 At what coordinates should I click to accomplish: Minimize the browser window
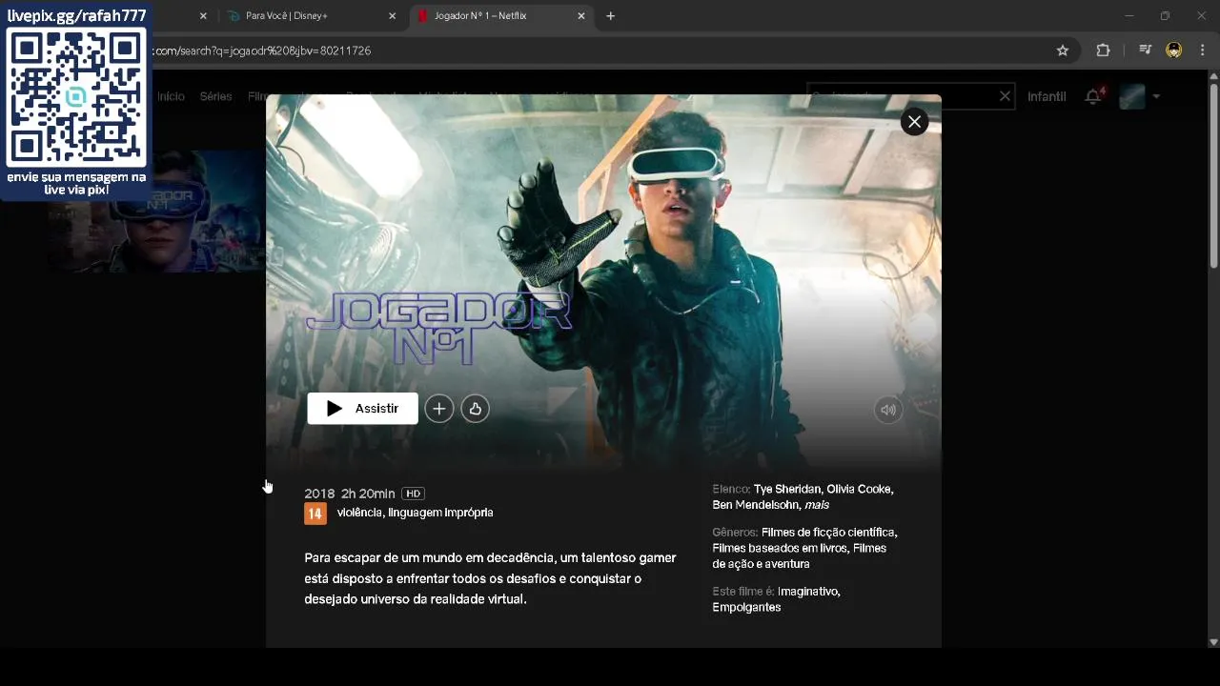[x=1129, y=16]
